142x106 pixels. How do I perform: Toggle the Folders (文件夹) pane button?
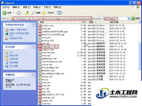pyautogui.click(x=48, y=13)
